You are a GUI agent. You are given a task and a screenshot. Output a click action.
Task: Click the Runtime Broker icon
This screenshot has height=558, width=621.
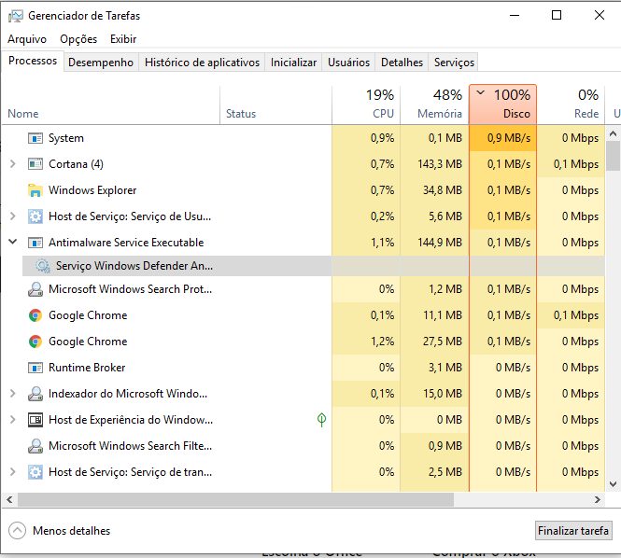35,368
